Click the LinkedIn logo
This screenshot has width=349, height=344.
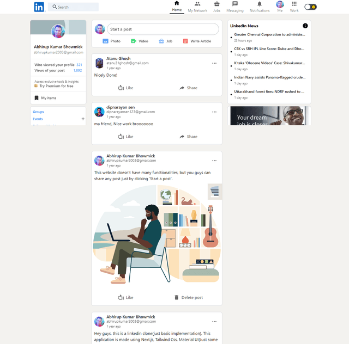click(39, 7)
